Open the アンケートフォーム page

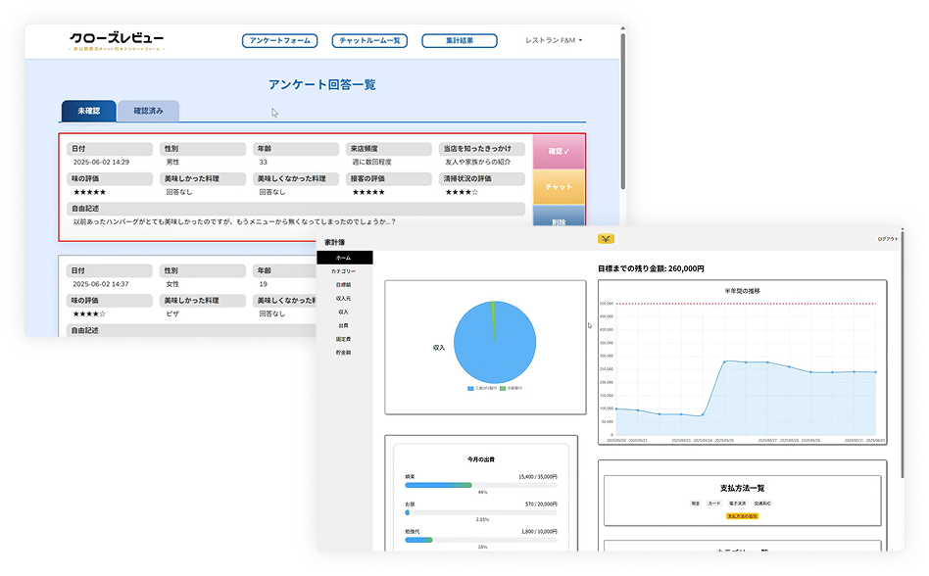tap(280, 41)
